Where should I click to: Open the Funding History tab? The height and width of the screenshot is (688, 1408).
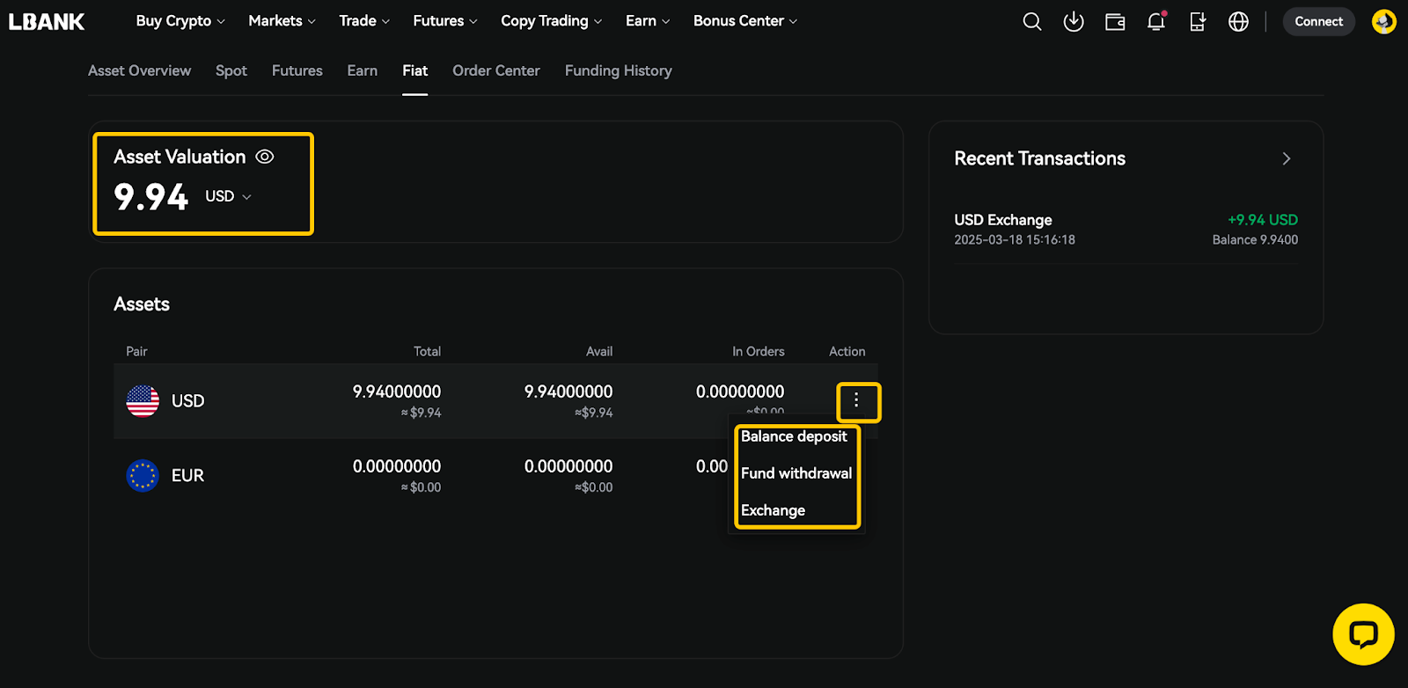click(619, 70)
